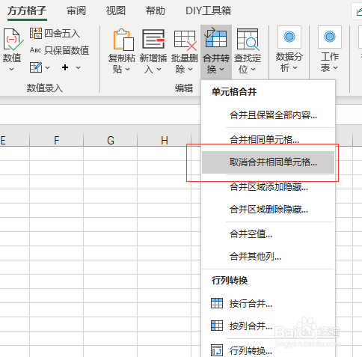This screenshot has width=362, height=357.
Task: Select column E header
Action: pyautogui.click(x=14, y=140)
